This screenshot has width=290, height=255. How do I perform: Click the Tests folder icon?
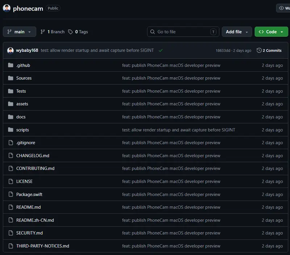(11, 91)
